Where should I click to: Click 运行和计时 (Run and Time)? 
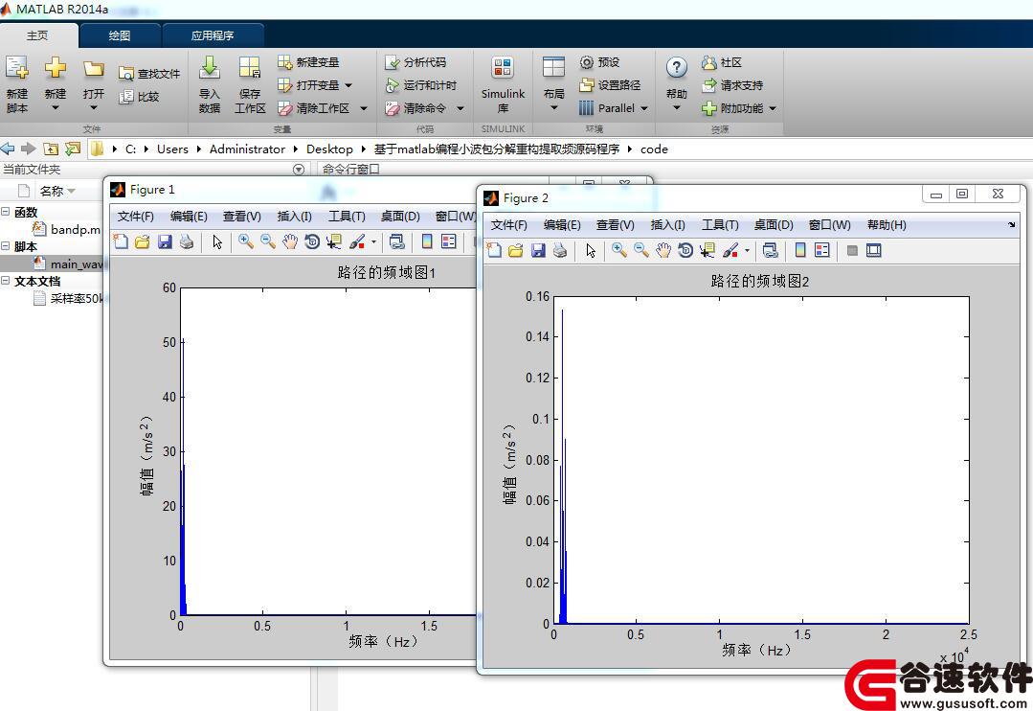pyautogui.click(x=421, y=85)
